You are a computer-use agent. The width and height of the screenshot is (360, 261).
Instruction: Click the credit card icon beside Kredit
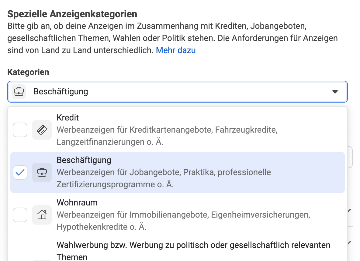click(x=42, y=130)
